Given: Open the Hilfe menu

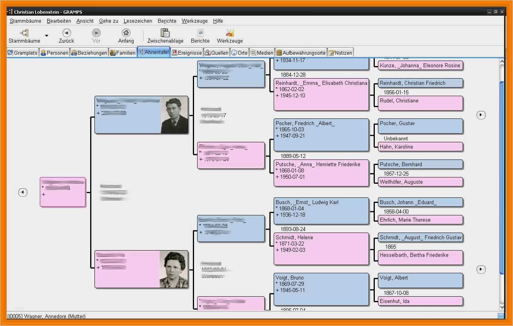Looking at the screenshot, I should 218,21.
